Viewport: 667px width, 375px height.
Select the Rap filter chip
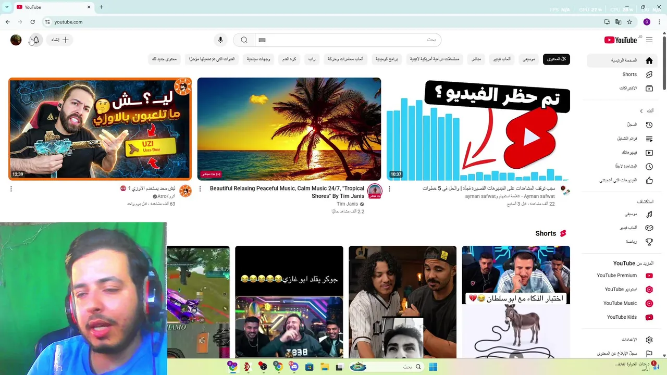point(312,59)
